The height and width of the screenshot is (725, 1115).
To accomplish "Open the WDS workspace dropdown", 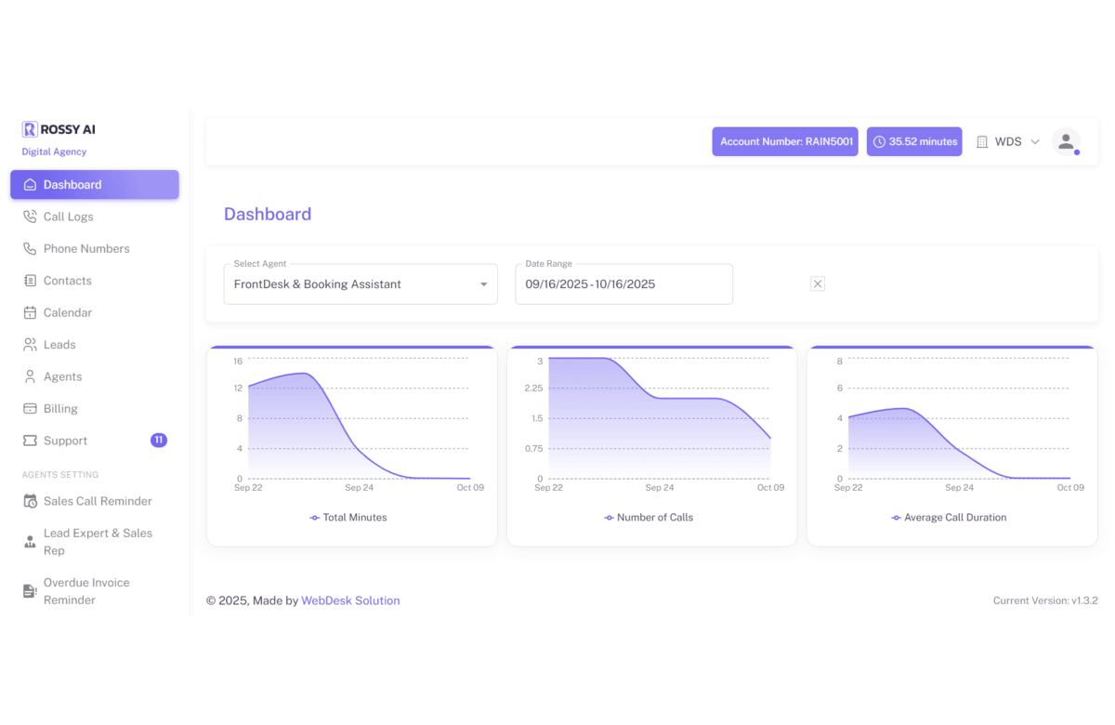I will coord(1009,141).
